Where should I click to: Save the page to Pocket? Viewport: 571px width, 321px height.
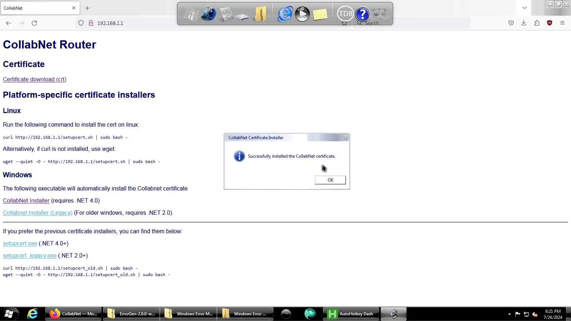511,23
